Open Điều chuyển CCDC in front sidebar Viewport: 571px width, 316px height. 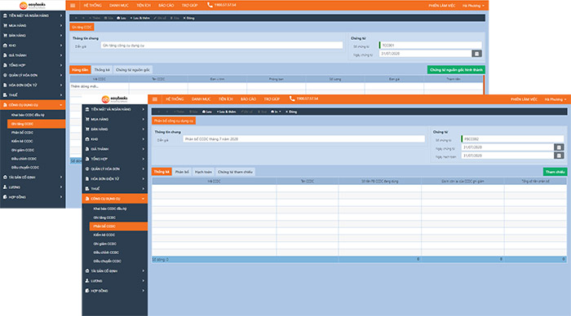pos(107,261)
